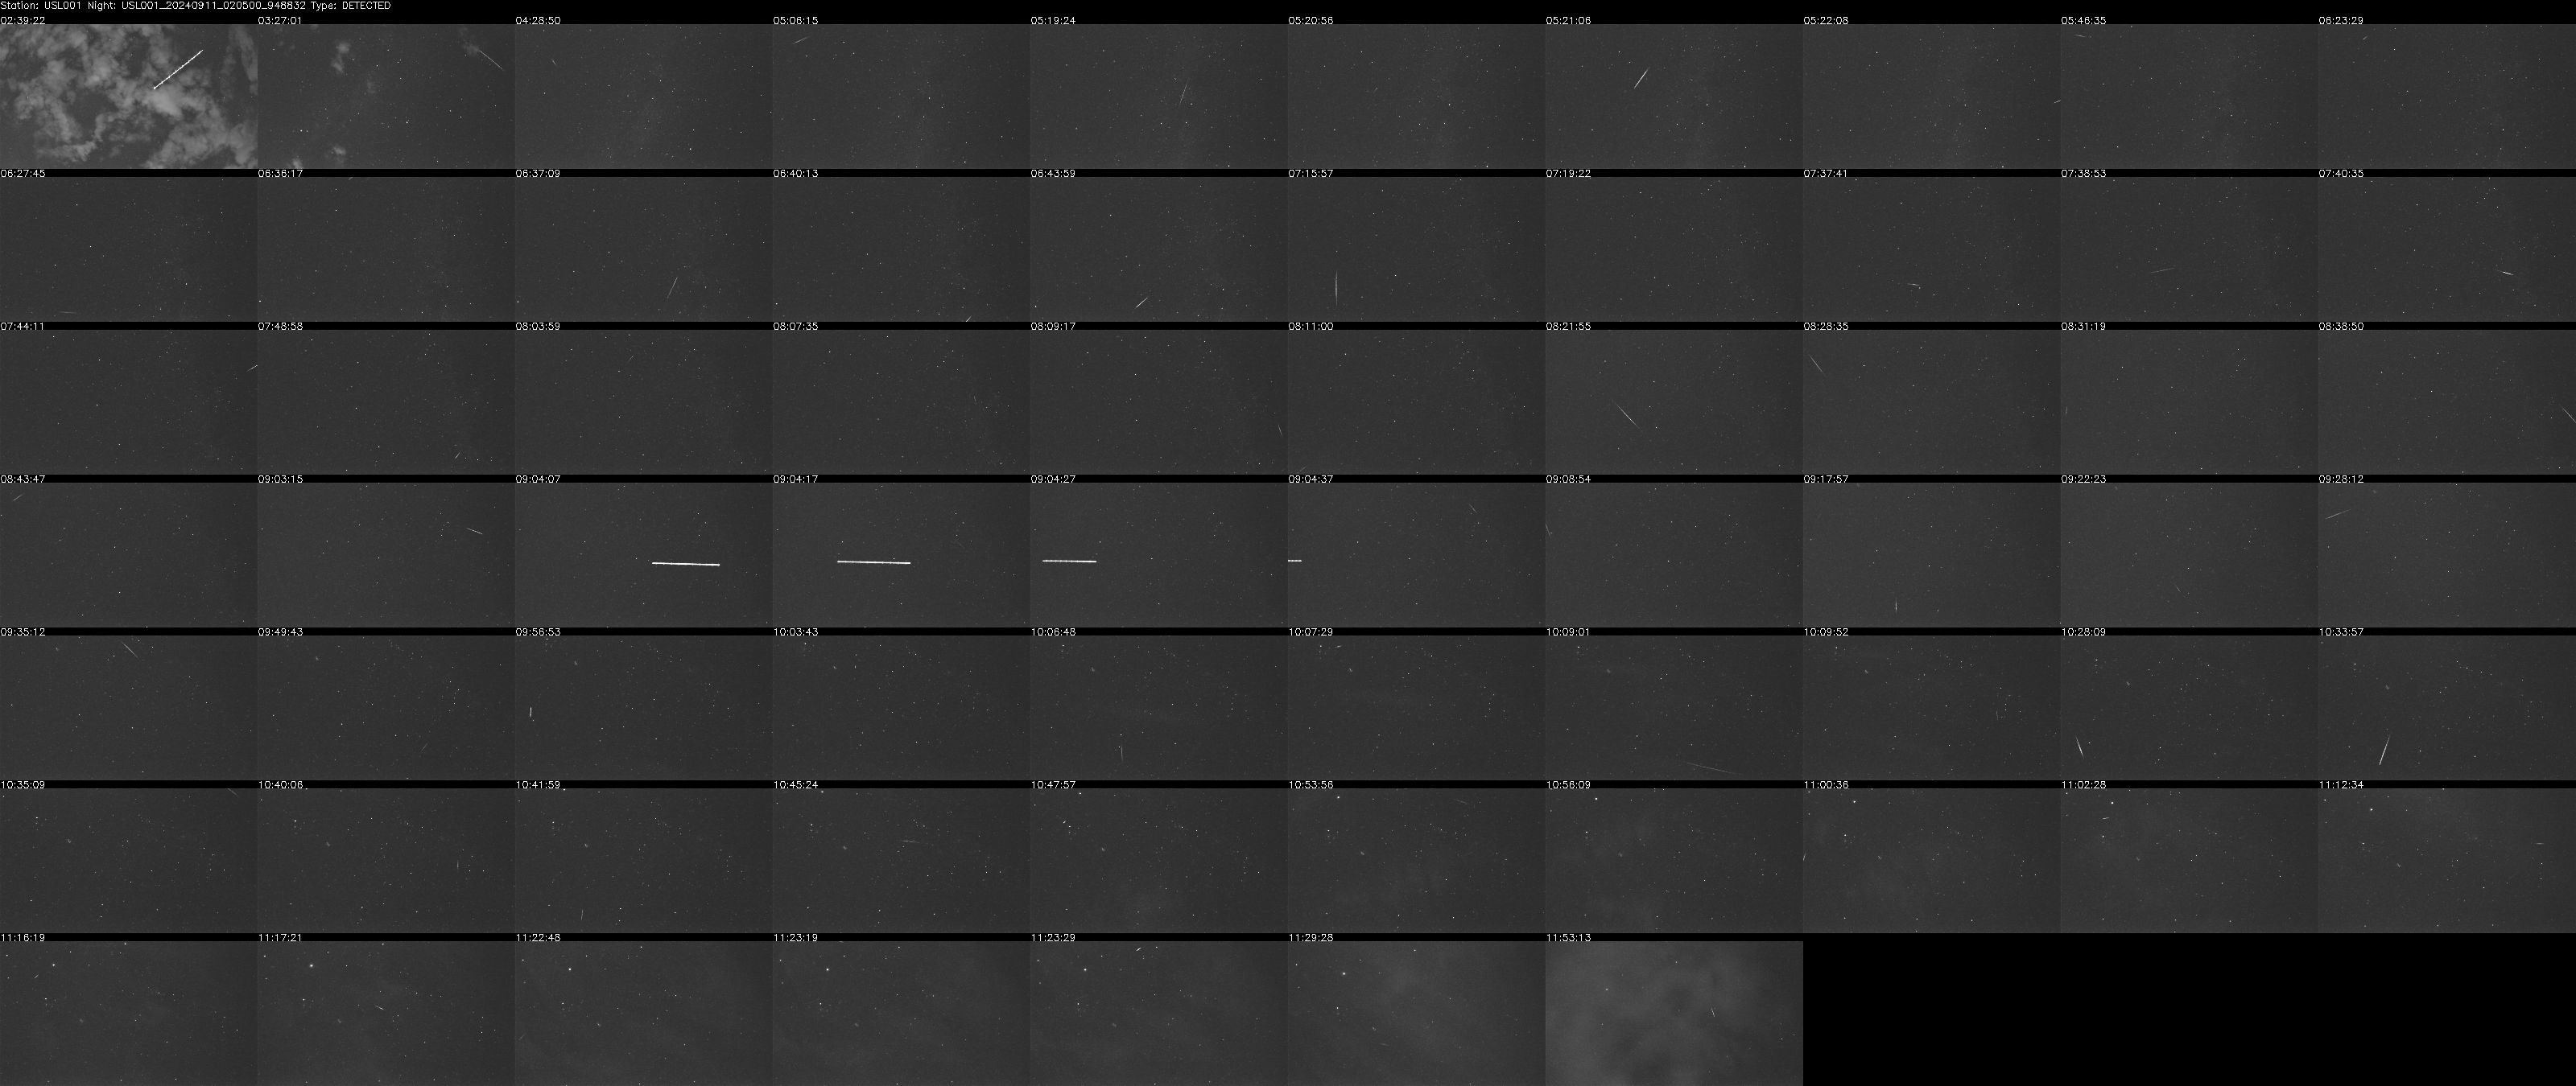Select the image captured at 06:36:17
This screenshot has height=1086, width=2576.
coord(386,249)
